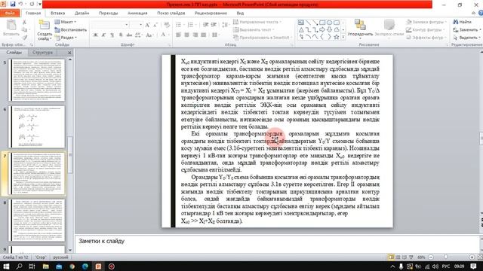483x271 pixels.
Task: Toggle text shadow S formatting
Action: (x=121, y=35)
